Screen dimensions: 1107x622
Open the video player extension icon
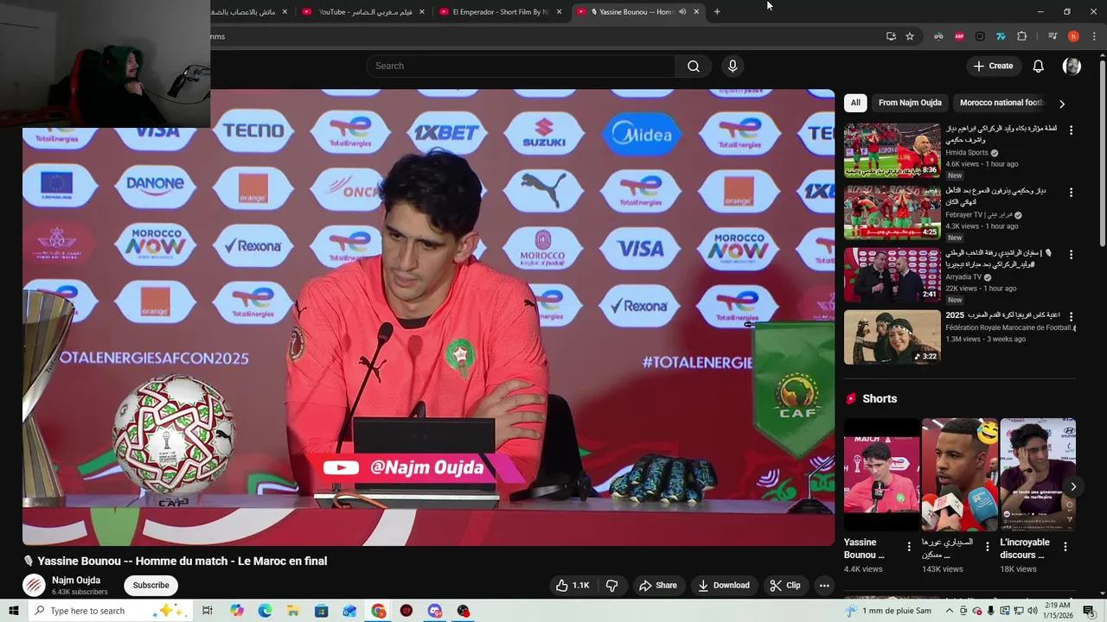click(x=980, y=36)
